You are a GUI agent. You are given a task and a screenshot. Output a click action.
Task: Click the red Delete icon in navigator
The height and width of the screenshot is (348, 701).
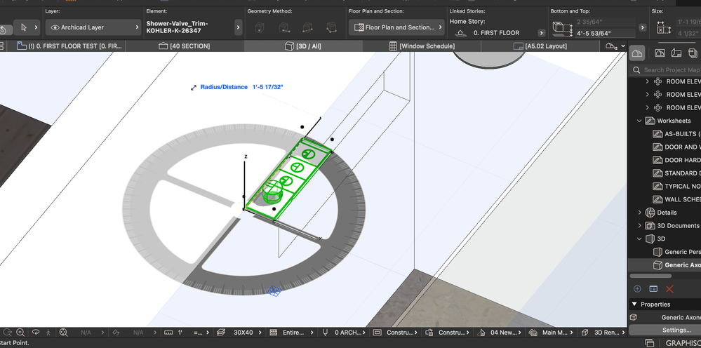(669, 289)
